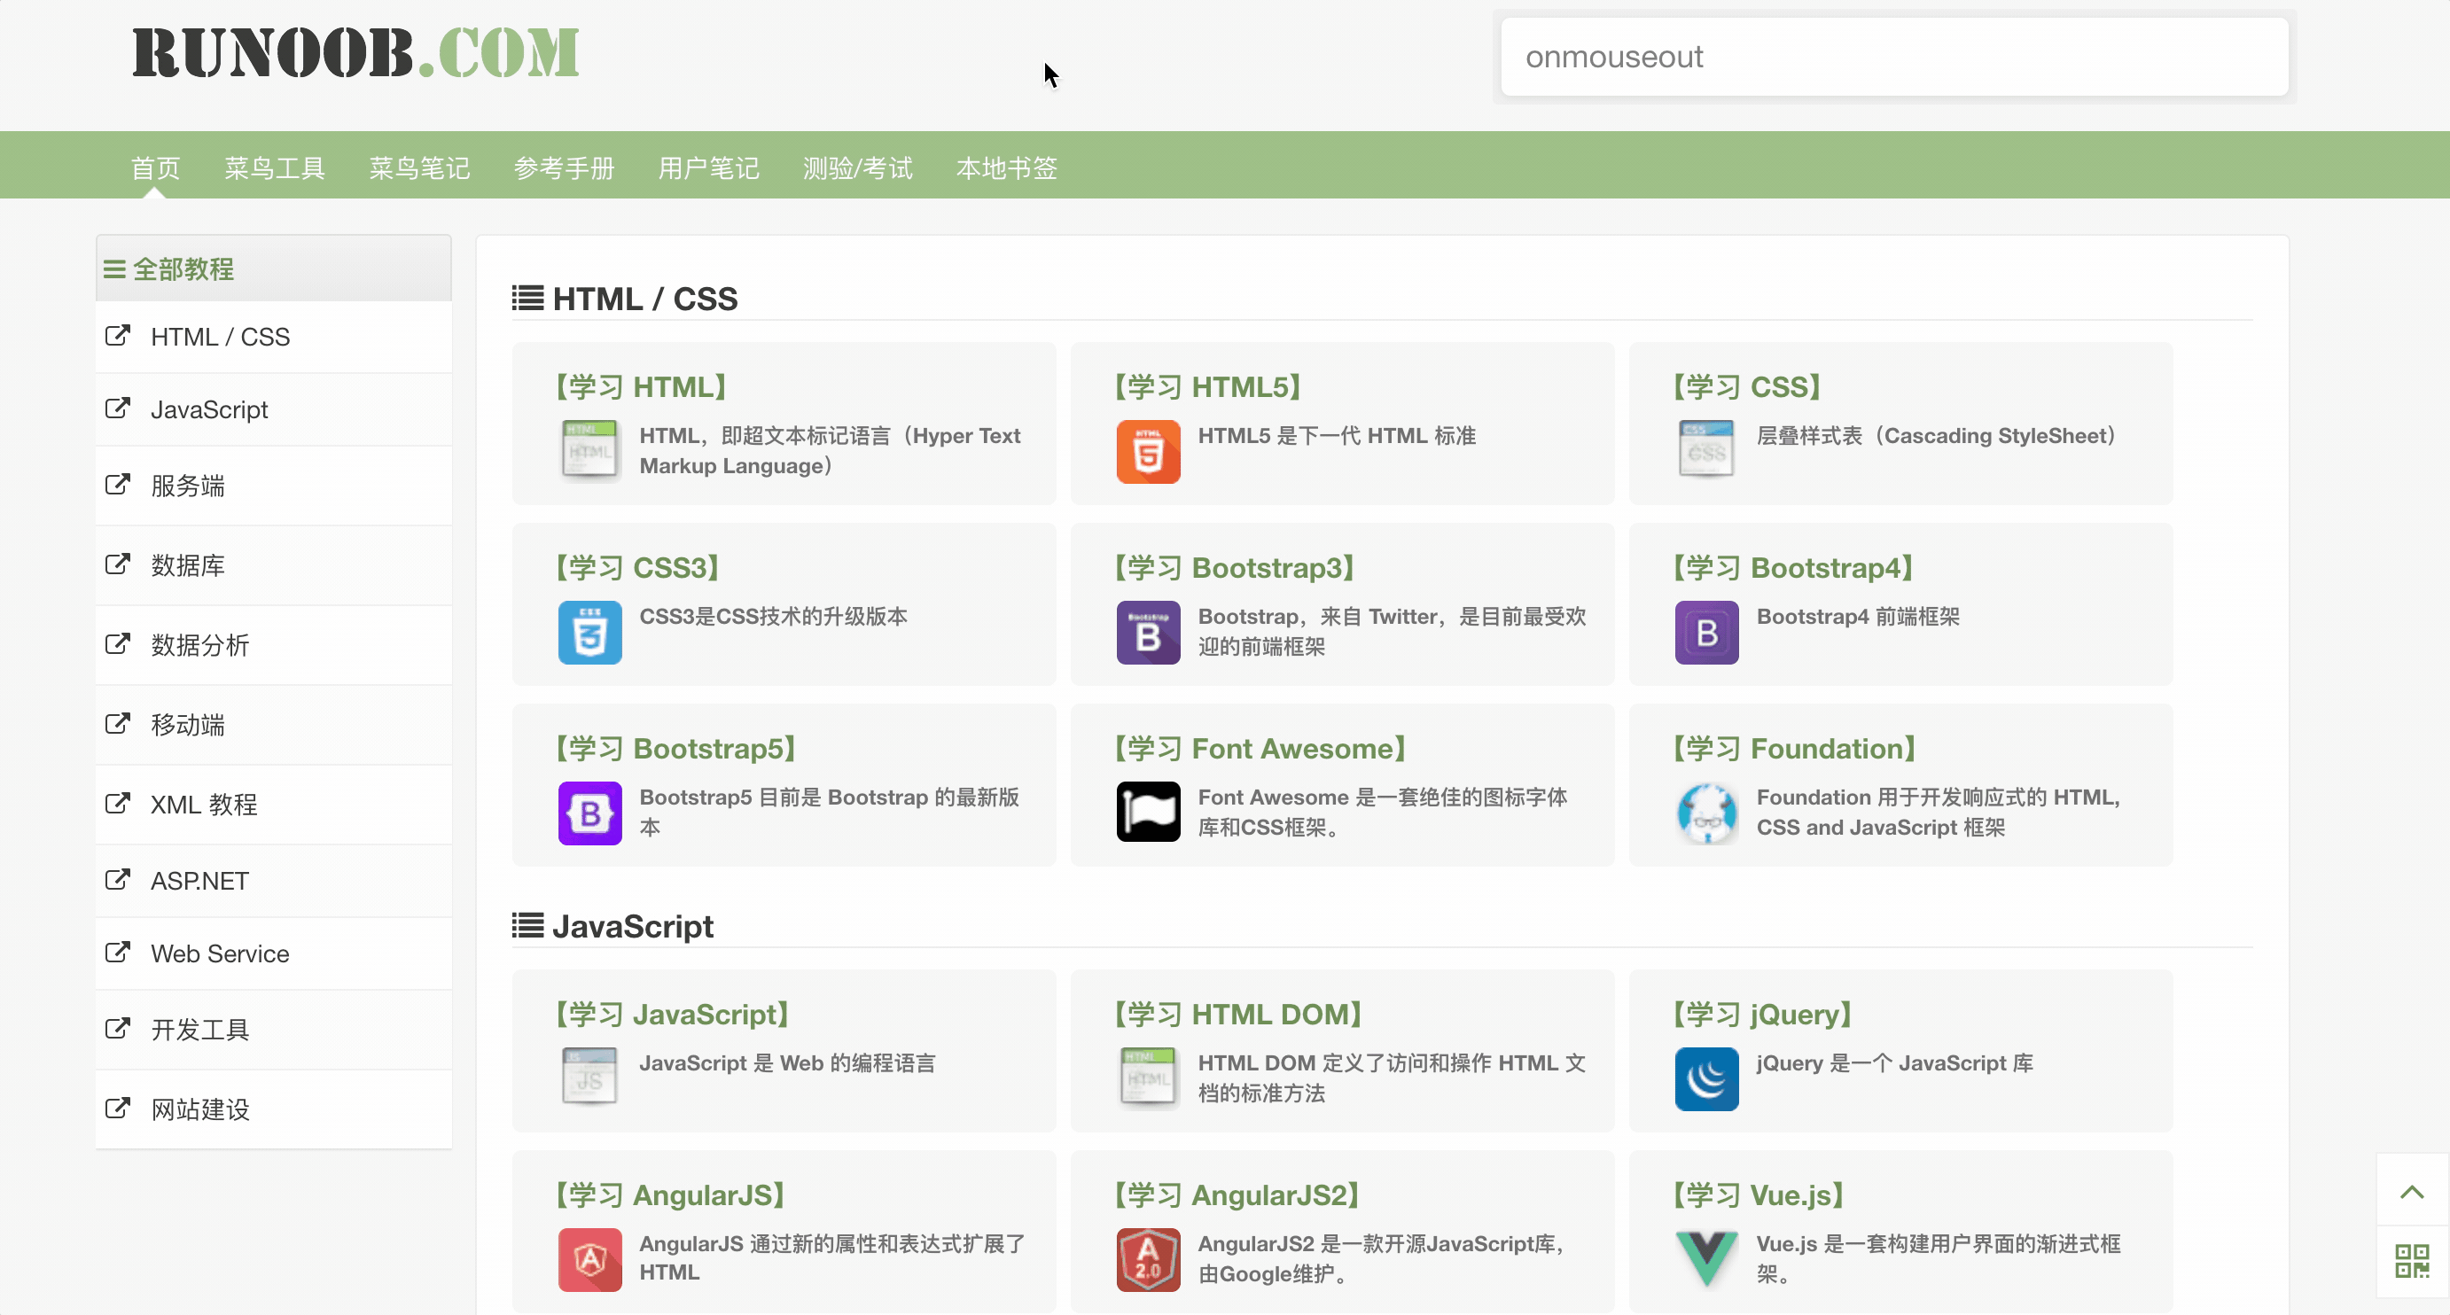The width and height of the screenshot is (2450, 1315).
Task: Open the 参考手册 navigation item
Action: click(x=564, y=168)
